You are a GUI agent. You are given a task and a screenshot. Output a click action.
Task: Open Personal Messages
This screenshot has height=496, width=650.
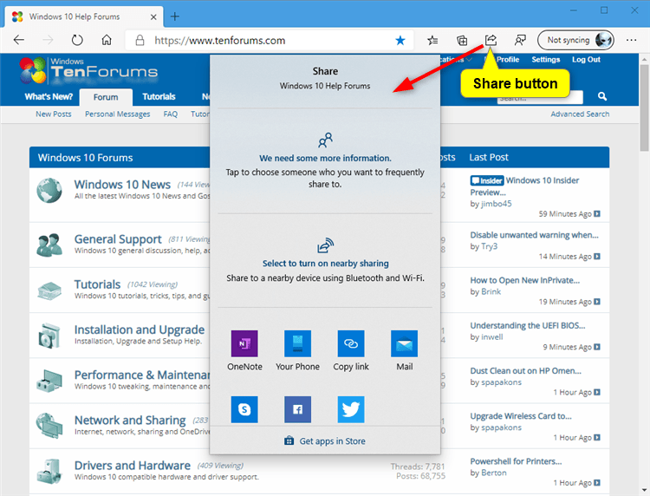pos(117,114)
